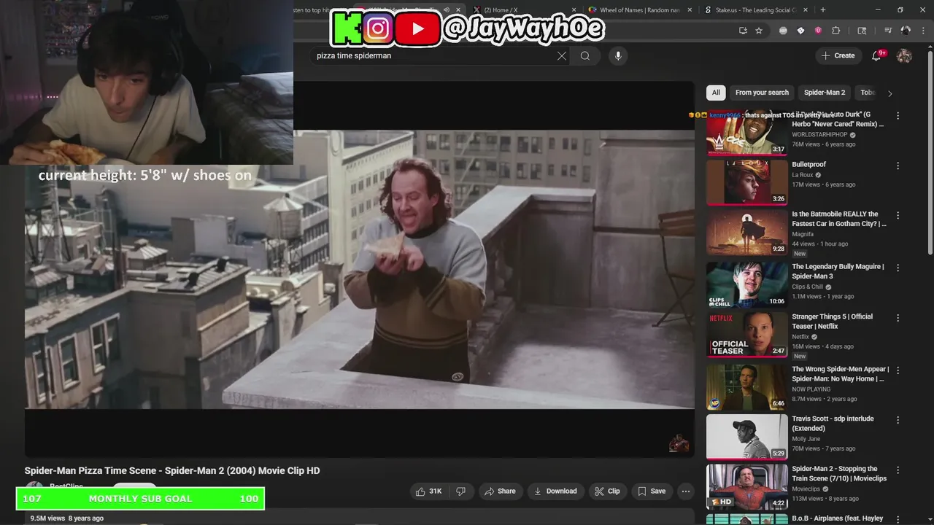Open options menu for Stranger Things 5 teaser
This screenshot has height=525, width=934.
coord(898,318)
